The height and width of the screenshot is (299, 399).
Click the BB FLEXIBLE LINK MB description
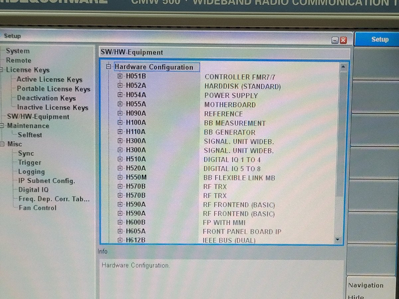point(239,178)
